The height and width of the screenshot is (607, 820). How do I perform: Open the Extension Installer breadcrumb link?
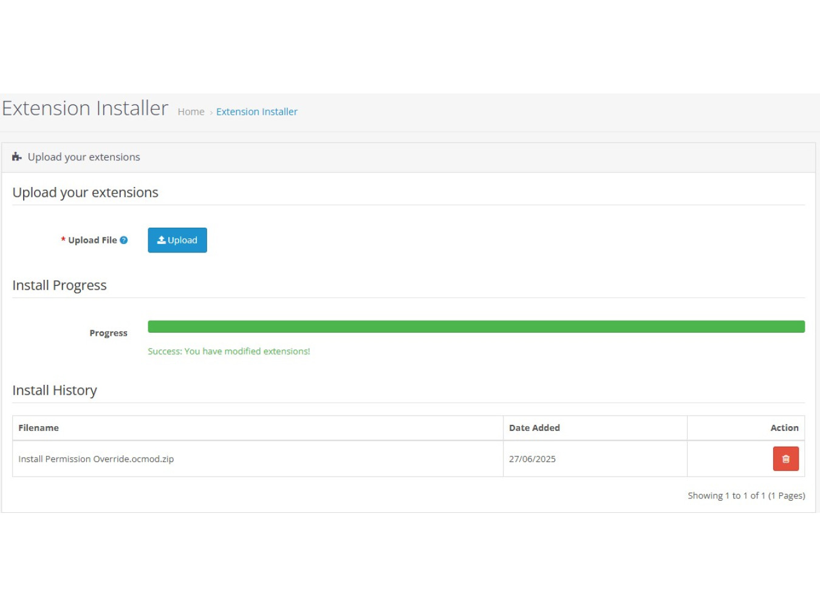click(256, 112)
